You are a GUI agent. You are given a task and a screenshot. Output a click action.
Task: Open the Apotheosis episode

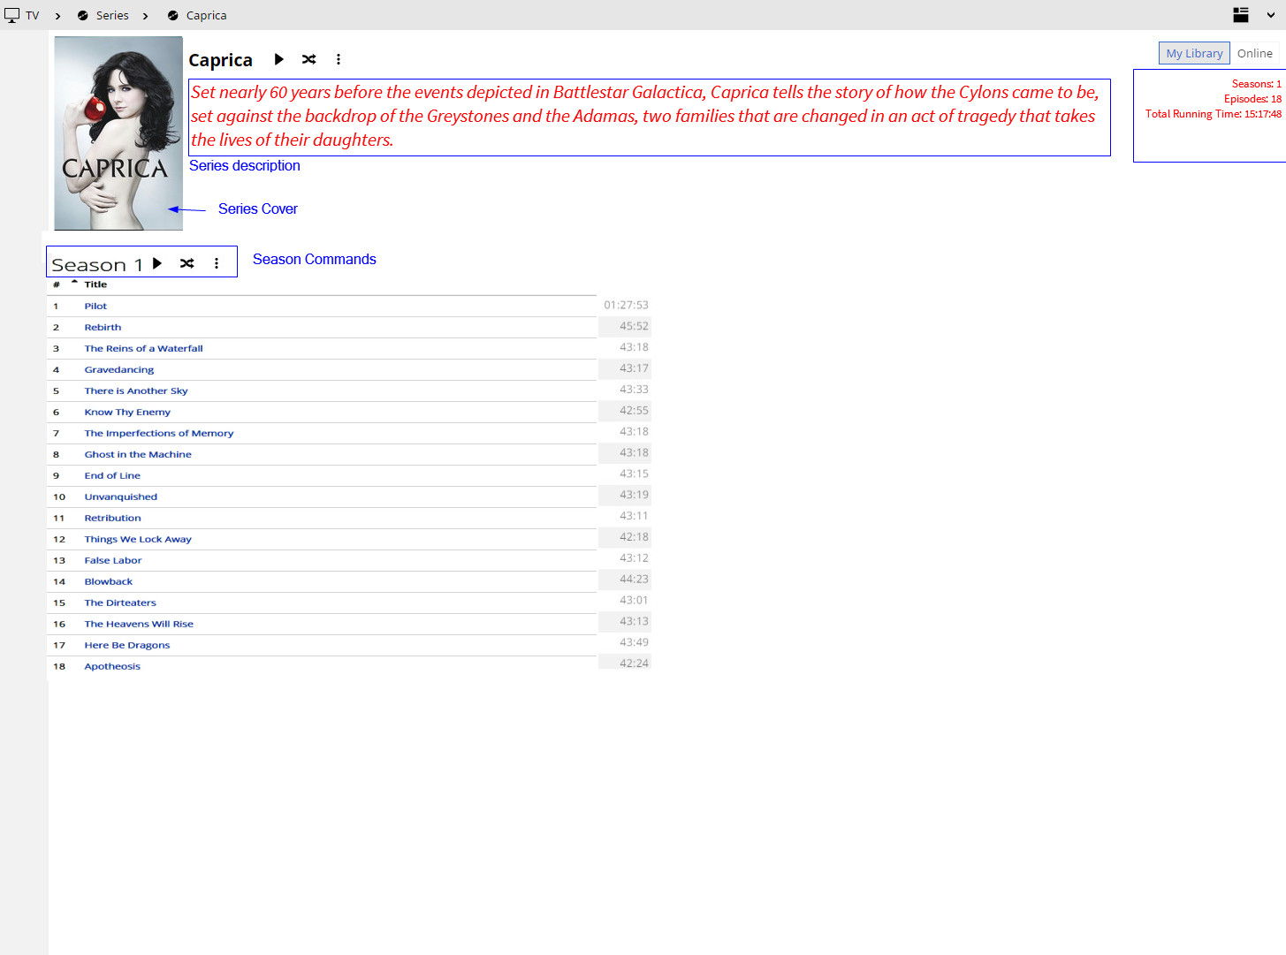112,666
